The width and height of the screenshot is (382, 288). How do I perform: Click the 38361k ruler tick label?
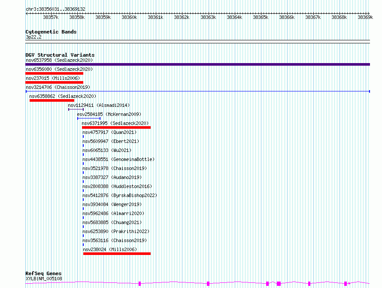click(x=155, y=17)
